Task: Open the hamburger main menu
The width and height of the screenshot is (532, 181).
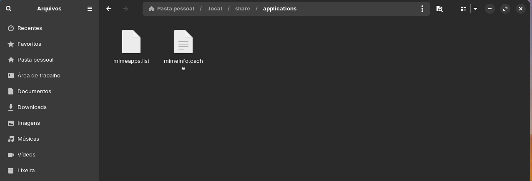Action: click(90, 8)
